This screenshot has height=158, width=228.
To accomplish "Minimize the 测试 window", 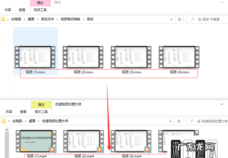I will click(223, 2).
